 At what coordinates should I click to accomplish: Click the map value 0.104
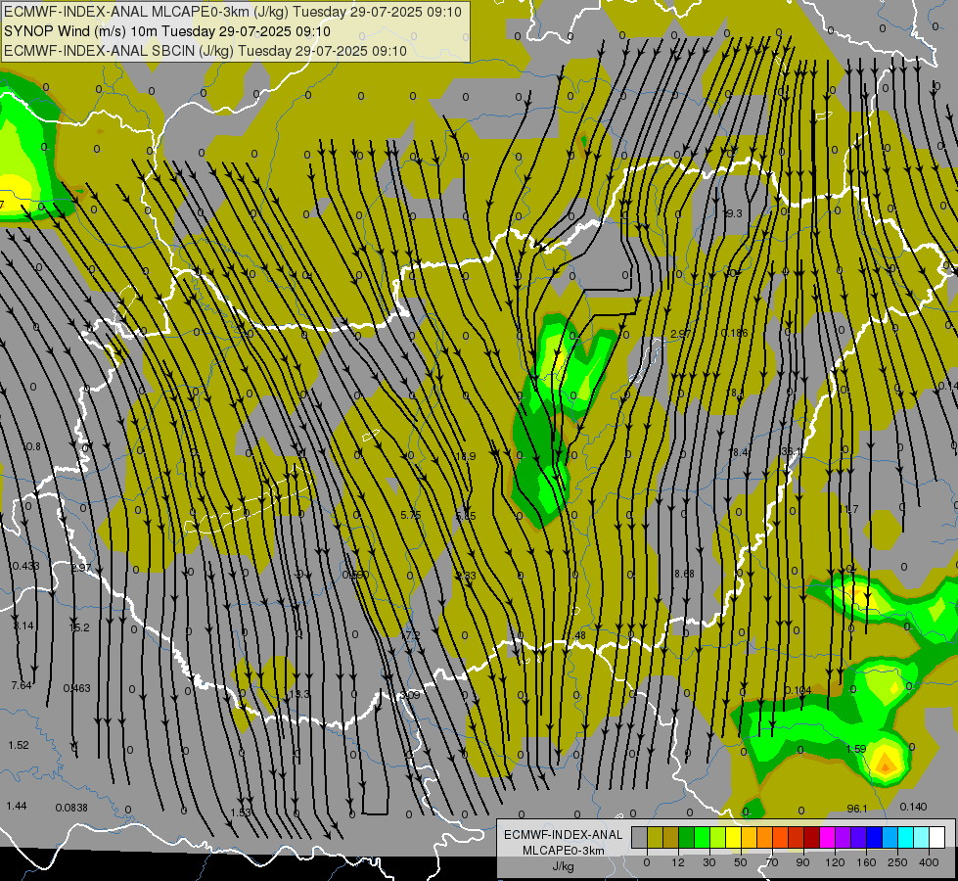pos(798,690)
